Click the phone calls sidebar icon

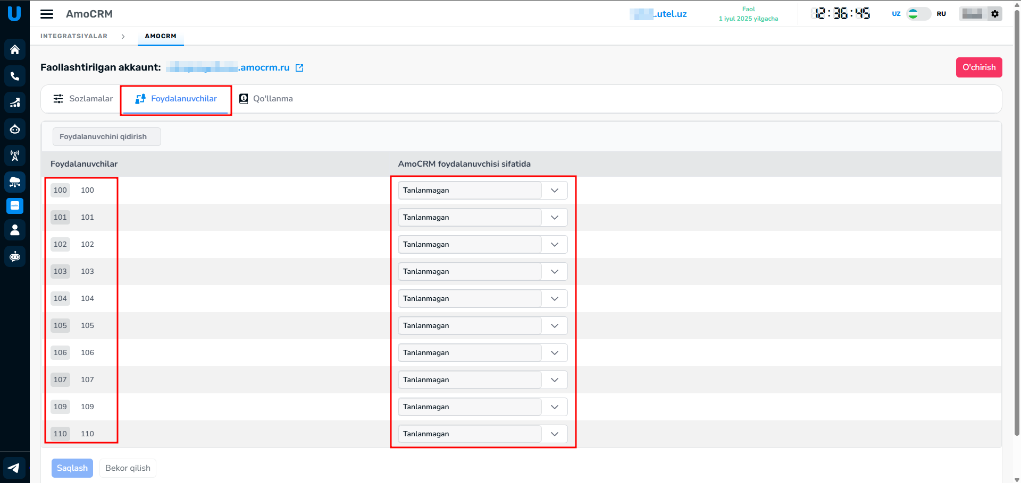pos(15,76)
